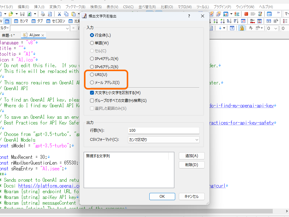Switch to 無題-1 tab

tap(8, 35)
